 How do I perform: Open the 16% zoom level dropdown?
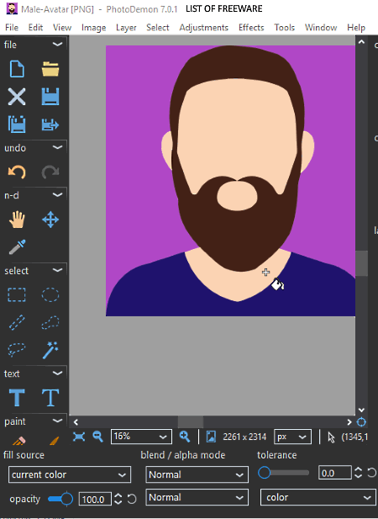coord(141,437)
